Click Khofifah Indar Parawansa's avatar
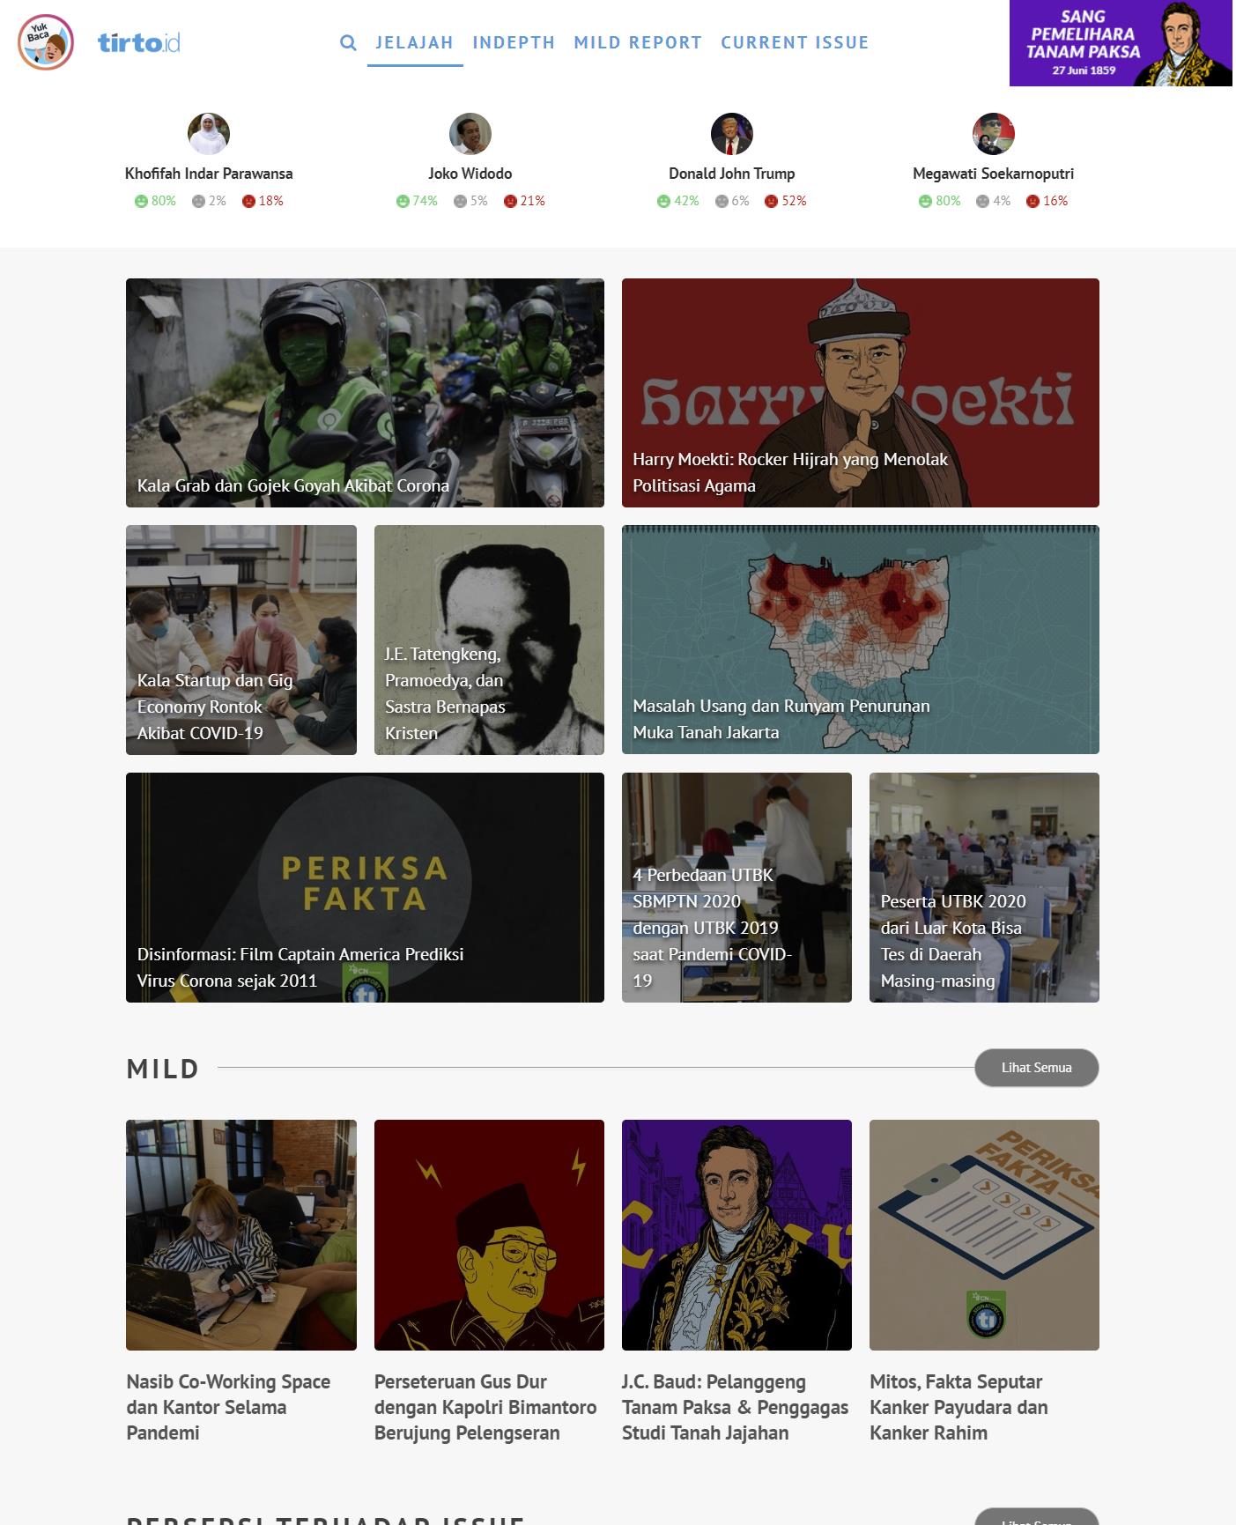 point(209,134)
